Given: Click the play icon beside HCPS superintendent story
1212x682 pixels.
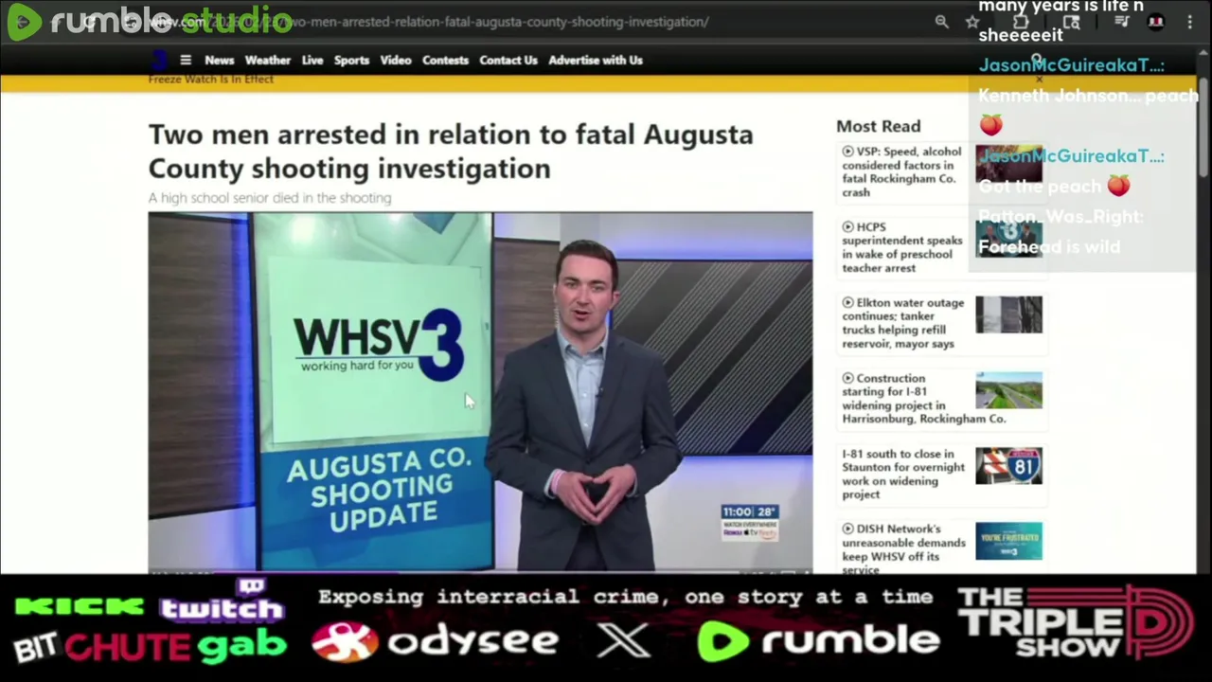Looking at the screenshot, I should tap(847, 227).
